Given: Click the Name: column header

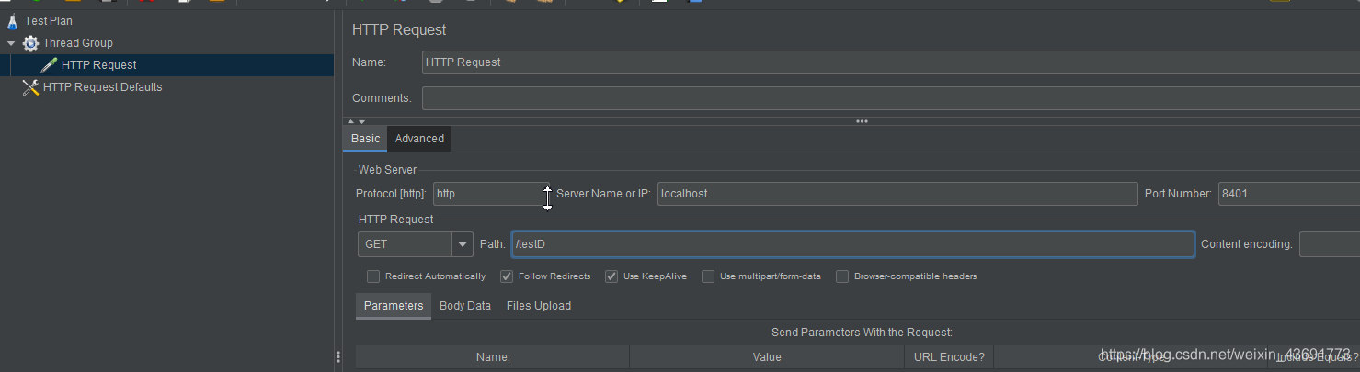Looking at the screenshot, I should 493,357.
